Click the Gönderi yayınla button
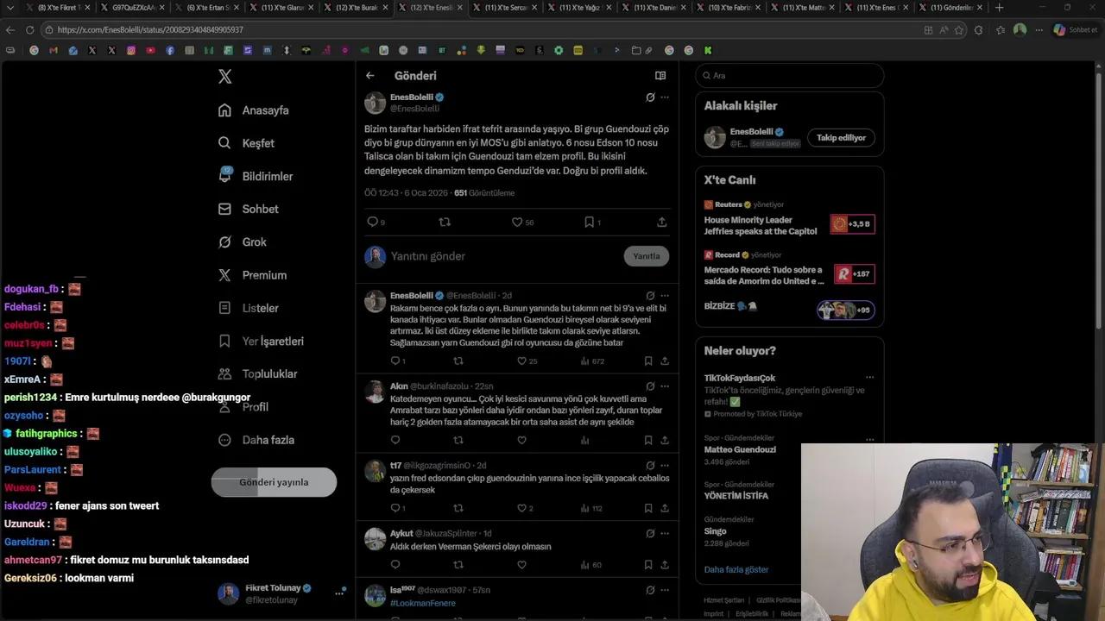The image size is (1105, 621). click(274, 482)
